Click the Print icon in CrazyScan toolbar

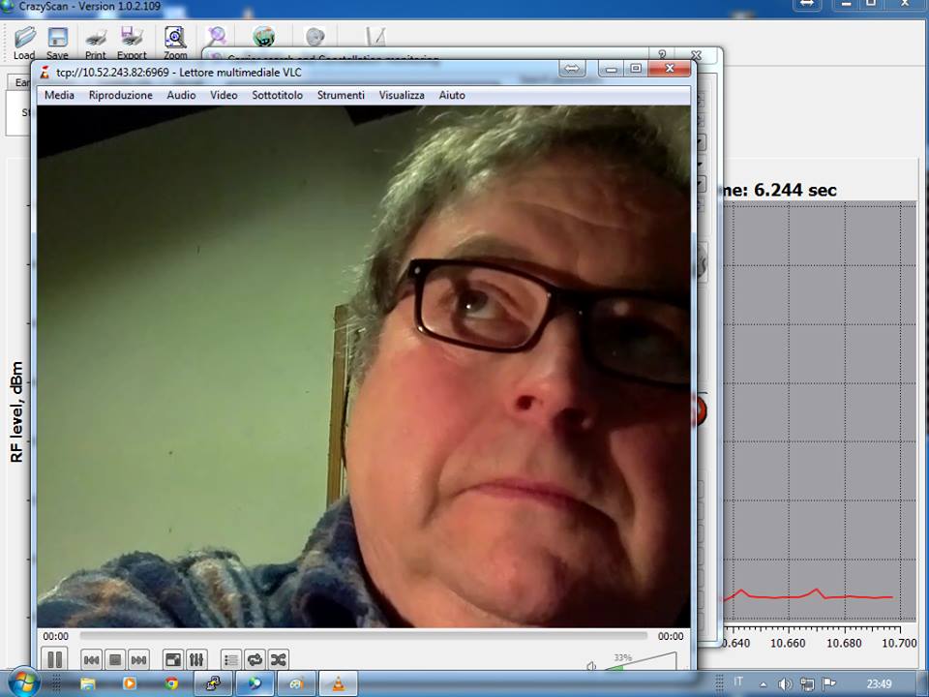pyautogui.click(x=95, y=40)
